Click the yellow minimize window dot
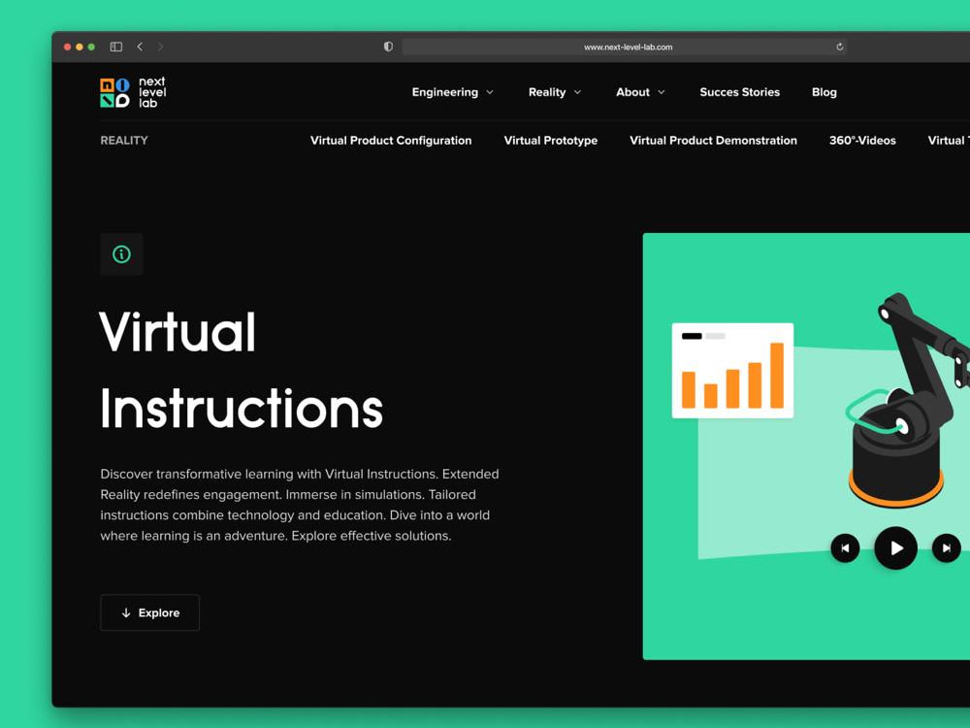 pyautogui.click(x=80, y=47)
